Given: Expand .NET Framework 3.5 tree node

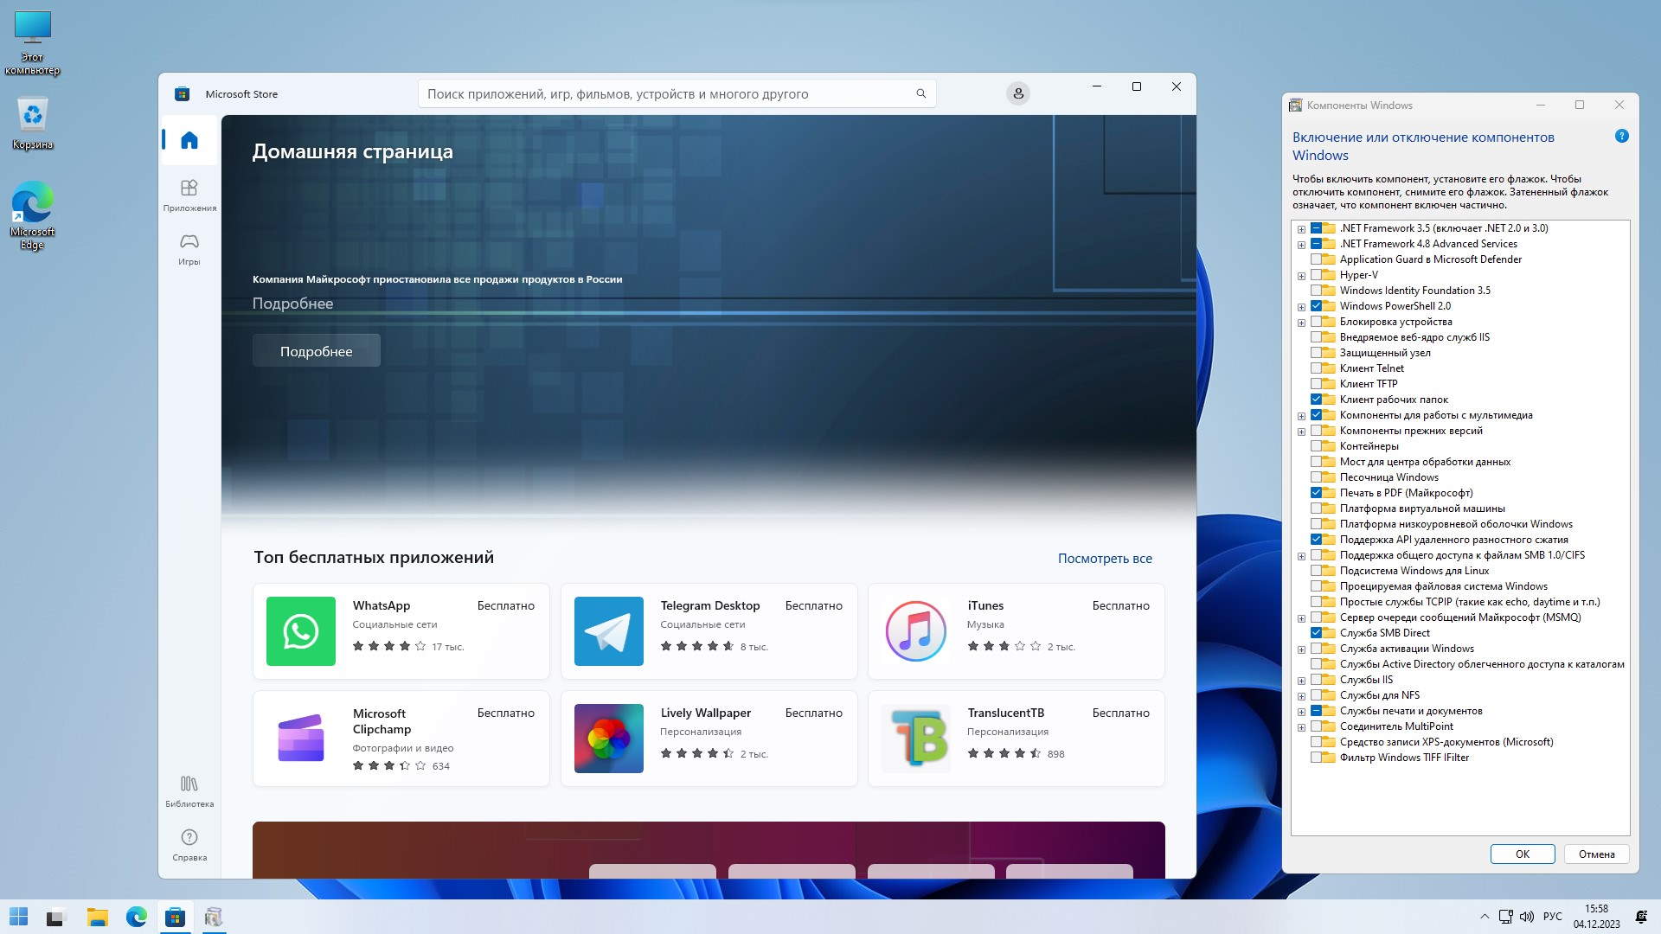Looking at the screenshot, I should coord(1301,229).
